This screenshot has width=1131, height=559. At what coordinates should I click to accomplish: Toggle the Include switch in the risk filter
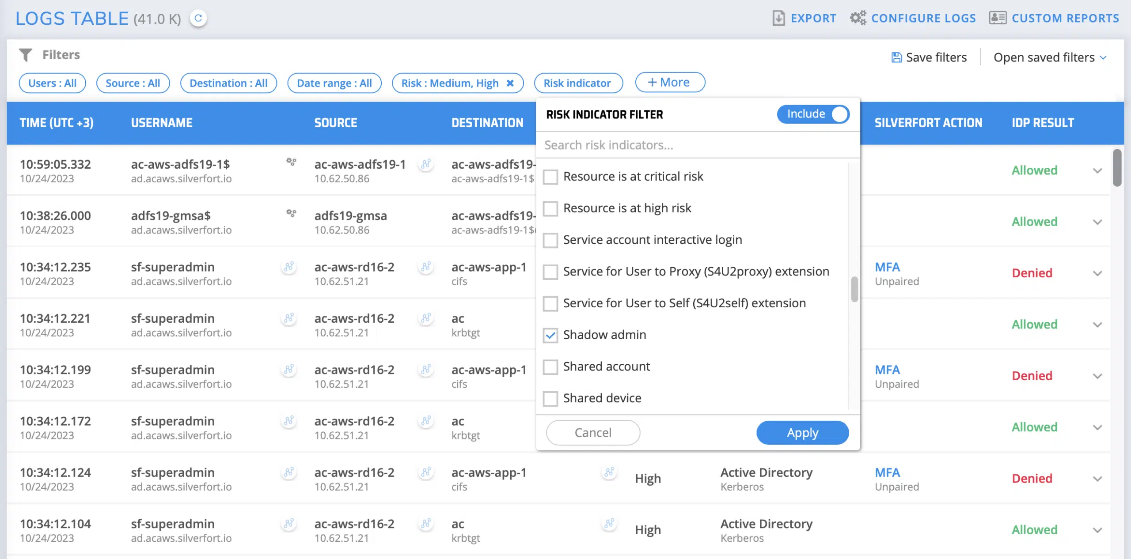coord(813,114)
